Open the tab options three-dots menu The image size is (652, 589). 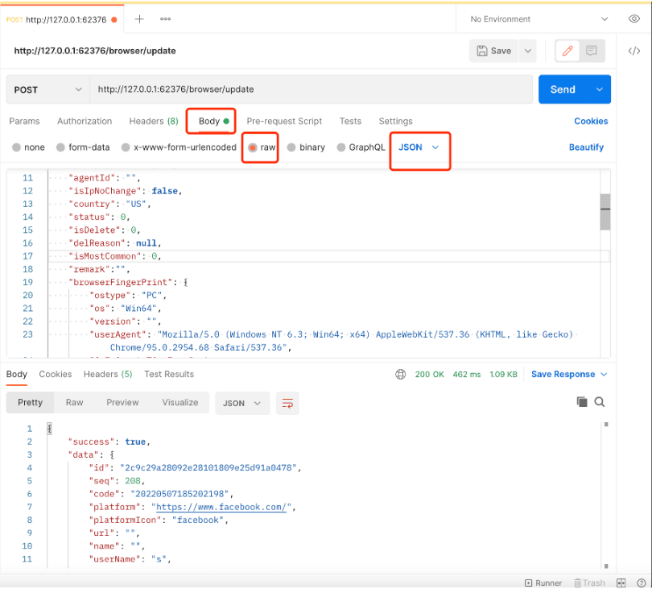166,19
